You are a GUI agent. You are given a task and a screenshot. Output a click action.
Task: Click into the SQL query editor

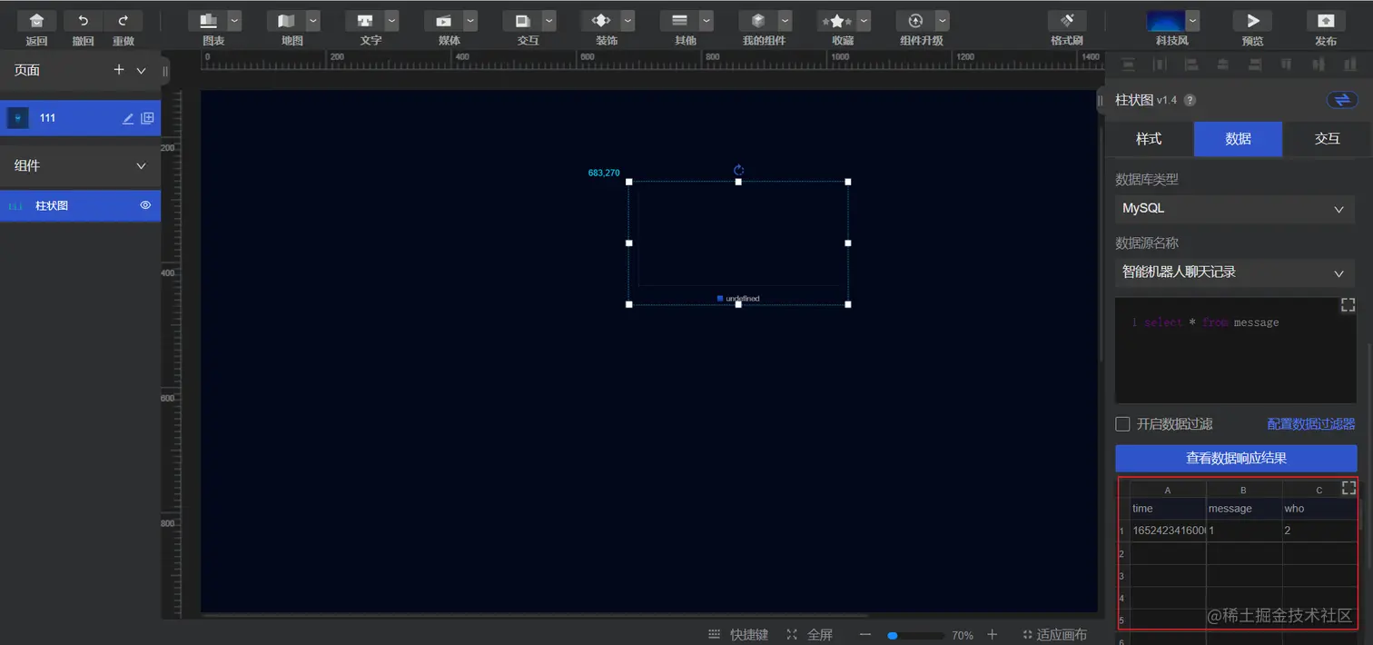1235,350
